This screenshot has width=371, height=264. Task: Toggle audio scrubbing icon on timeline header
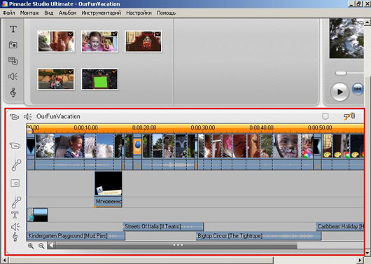(349, 116)
